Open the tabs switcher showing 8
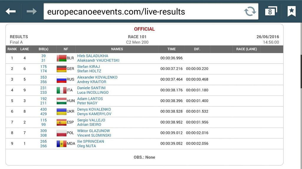The height and width of the screenshot is (169, 302). pos(271,11)
